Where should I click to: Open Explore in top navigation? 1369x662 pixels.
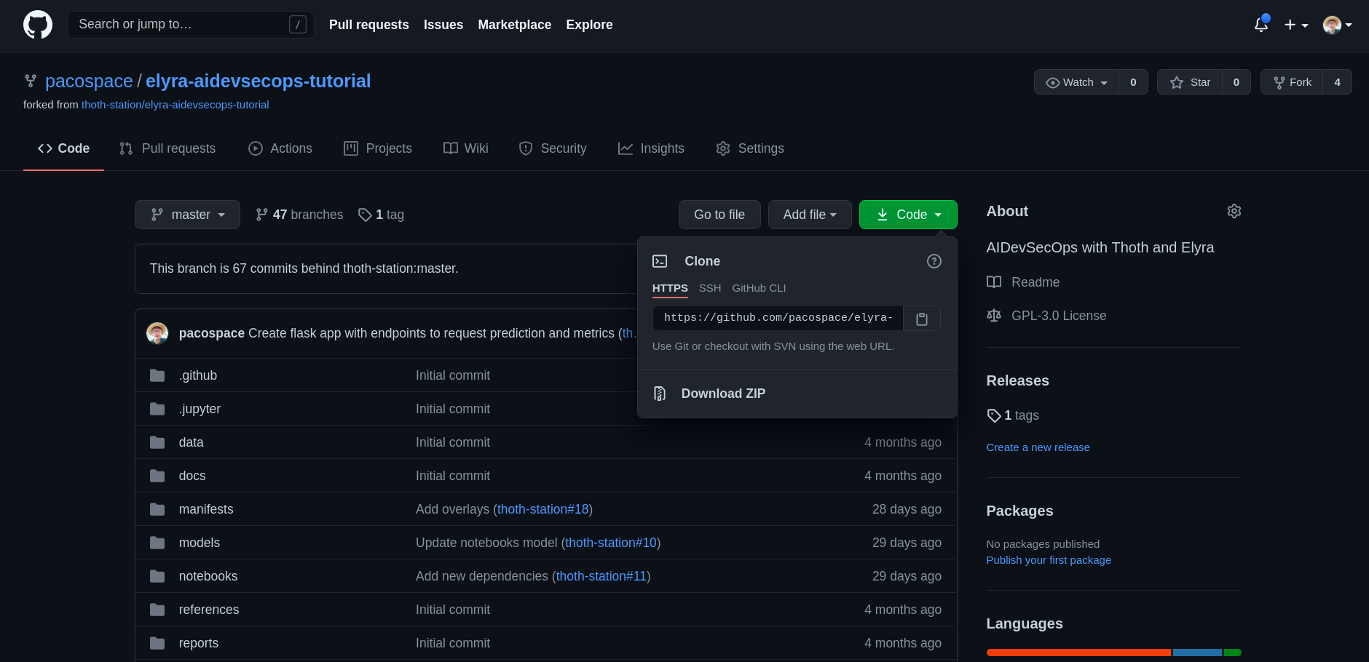point(589,25)
